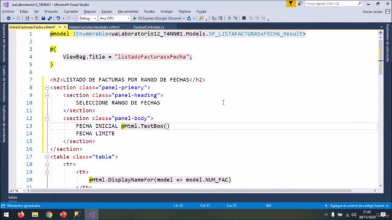Click the New Project toolbar icon
The width and height of the screenshot is (392, 220).
pyautogui.click(x=27, y=18)
